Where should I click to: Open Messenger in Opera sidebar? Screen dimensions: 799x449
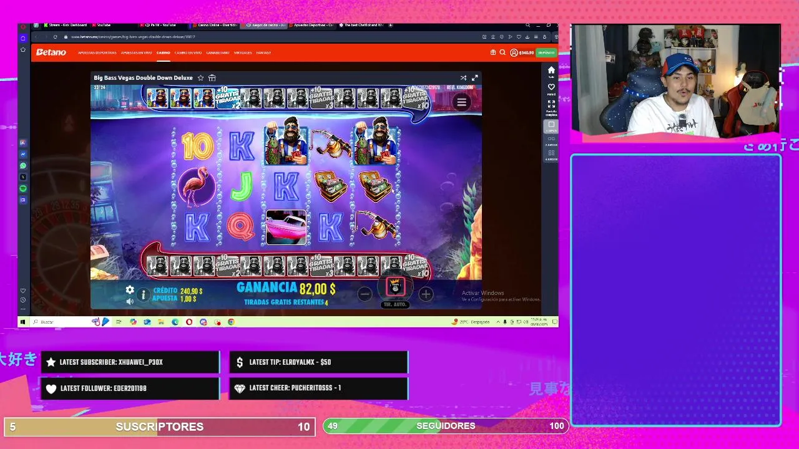(23, 154)
